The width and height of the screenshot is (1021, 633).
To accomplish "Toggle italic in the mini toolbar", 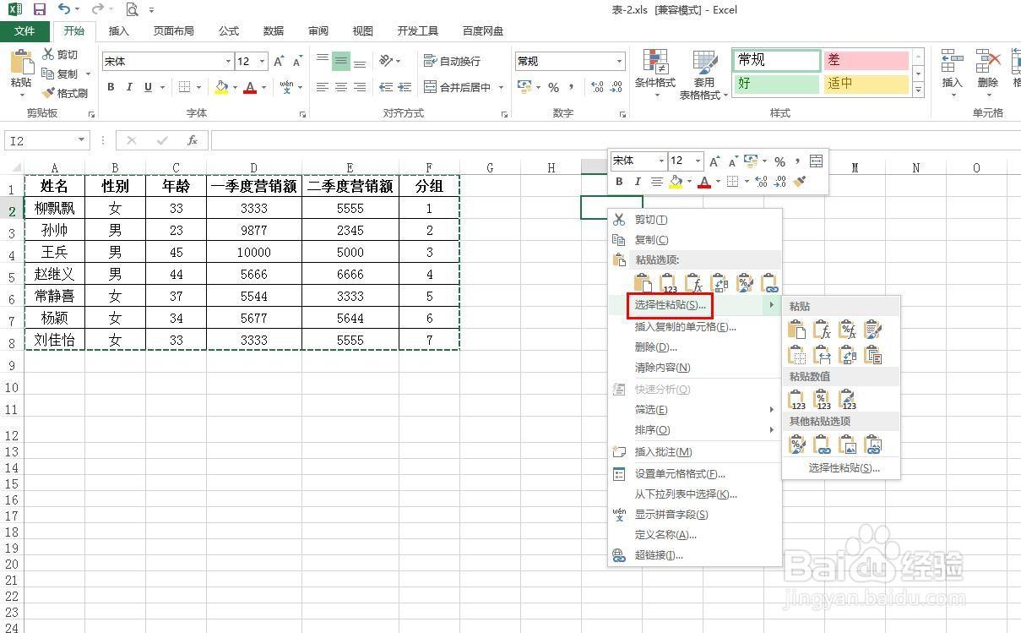I will (x=637, y=183).
